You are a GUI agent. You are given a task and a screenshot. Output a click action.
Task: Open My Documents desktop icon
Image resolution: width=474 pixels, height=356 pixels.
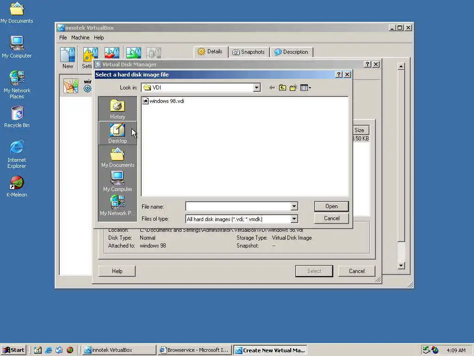[x=17, y=13]
